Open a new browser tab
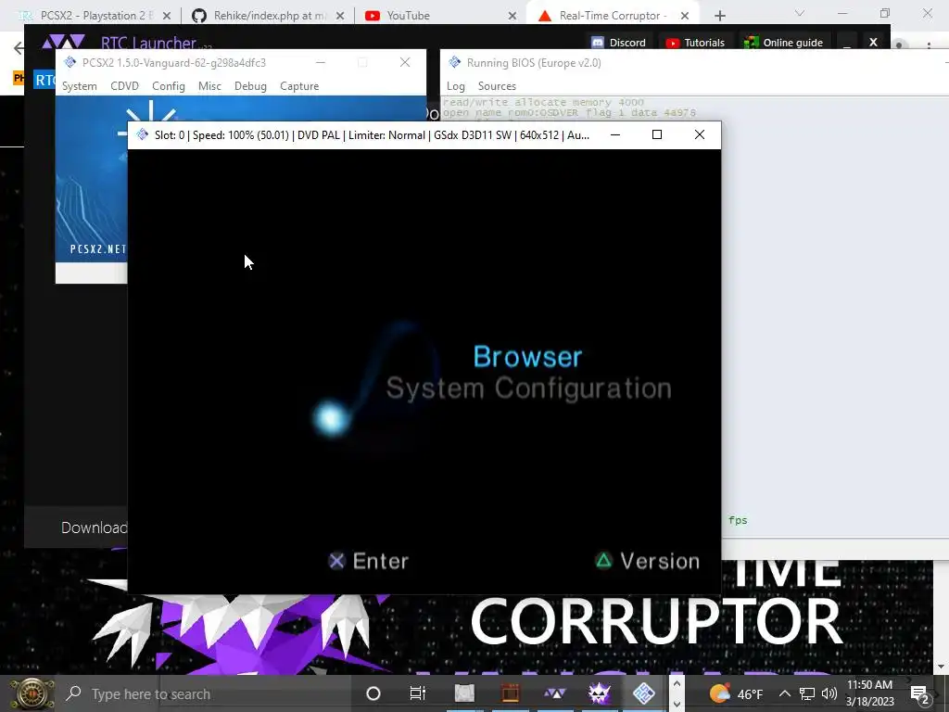Image resolution: width=949 pixels, height=712 pixels. [719, 16]
